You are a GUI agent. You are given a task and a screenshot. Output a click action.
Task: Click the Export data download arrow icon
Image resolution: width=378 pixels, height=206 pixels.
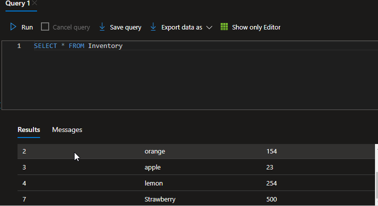(x=153, y=26)
